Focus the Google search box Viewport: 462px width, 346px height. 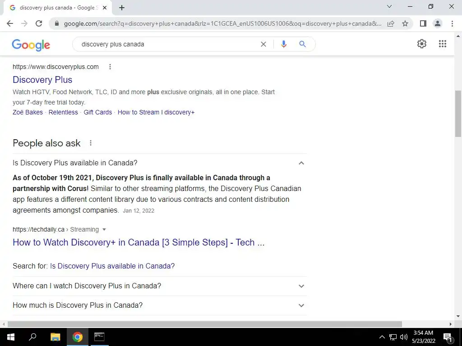click(x=168, y=44)
